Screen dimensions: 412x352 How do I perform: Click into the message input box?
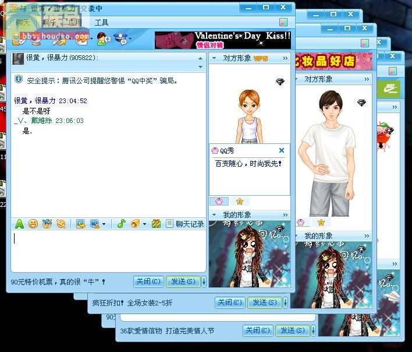point(108,251)
